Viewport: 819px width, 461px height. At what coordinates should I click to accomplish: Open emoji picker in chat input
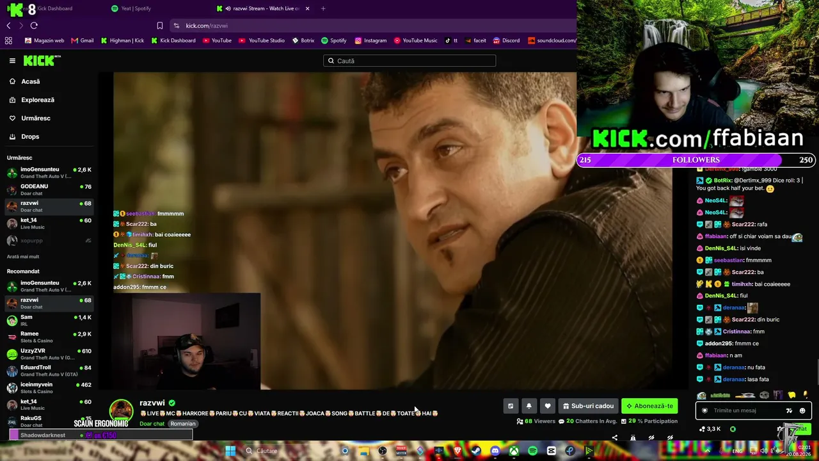802,411
